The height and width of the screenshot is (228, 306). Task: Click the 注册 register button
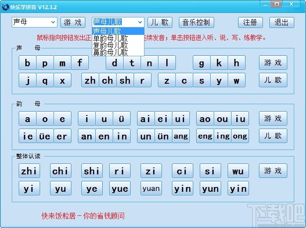coord(250,23)
